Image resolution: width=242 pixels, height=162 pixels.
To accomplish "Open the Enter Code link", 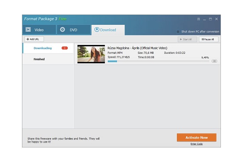I will tap(197, 144).
